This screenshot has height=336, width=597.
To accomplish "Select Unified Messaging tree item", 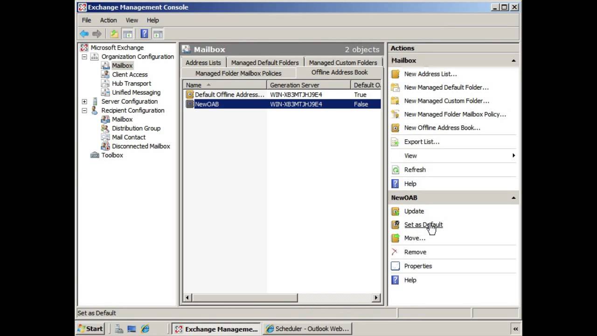I will click(136, 92).
